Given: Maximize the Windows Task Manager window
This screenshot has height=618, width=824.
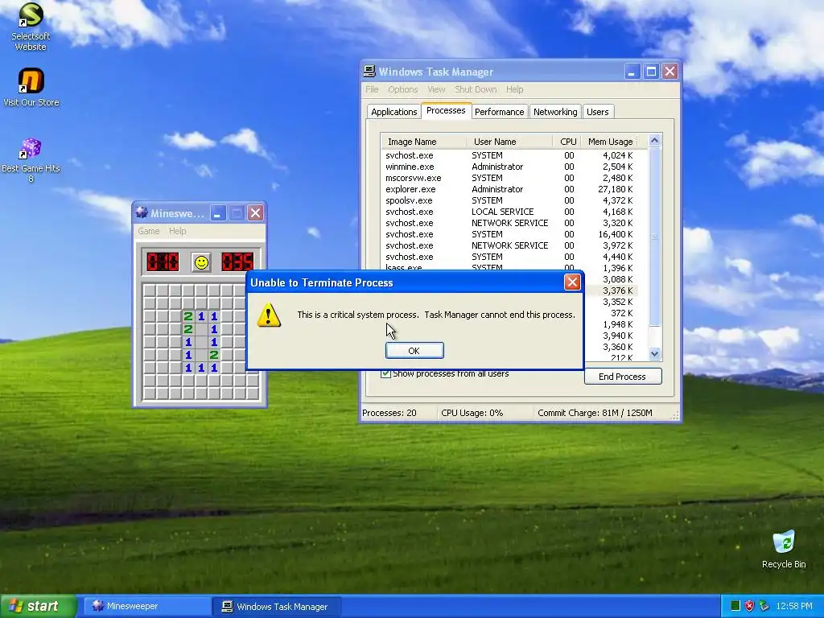Looking at the screenshot, I should pyautogui.click(x=651, y=72).
